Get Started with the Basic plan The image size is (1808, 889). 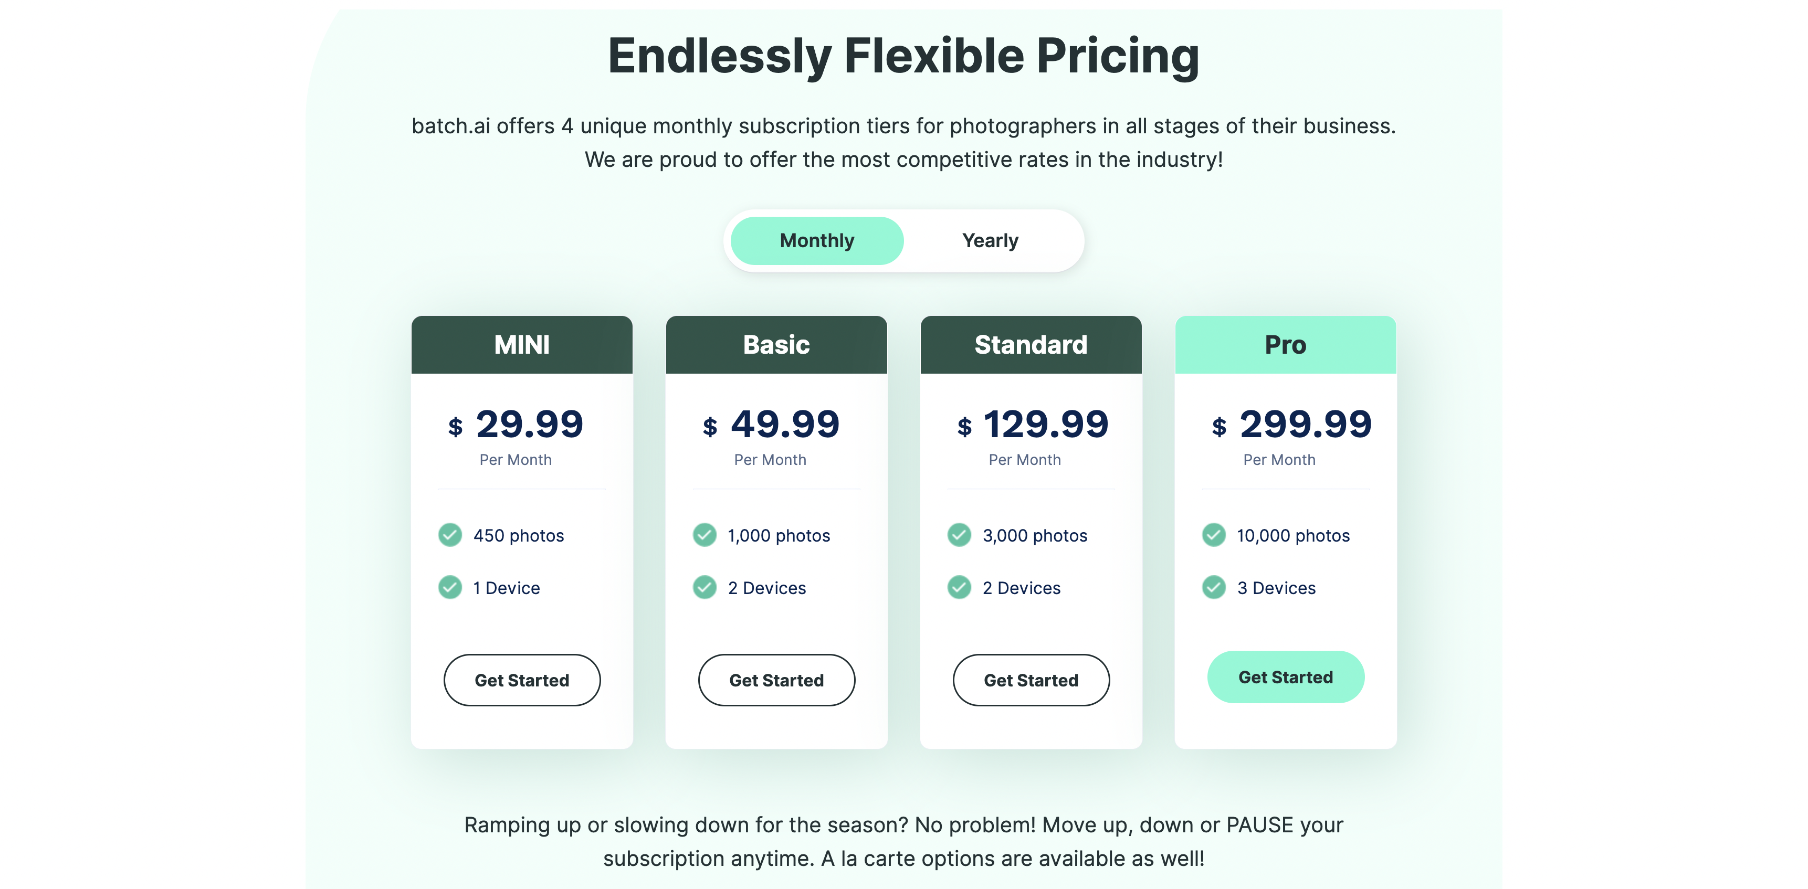tap(776, 680)
